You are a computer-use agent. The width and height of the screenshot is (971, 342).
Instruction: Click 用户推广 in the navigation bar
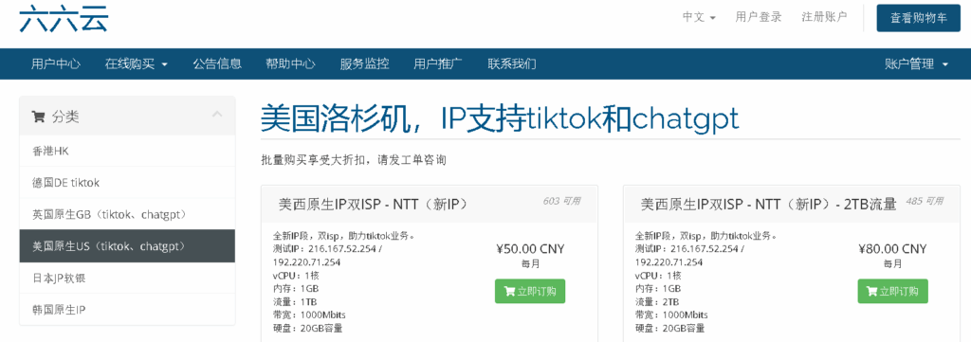tap(438, 63)
